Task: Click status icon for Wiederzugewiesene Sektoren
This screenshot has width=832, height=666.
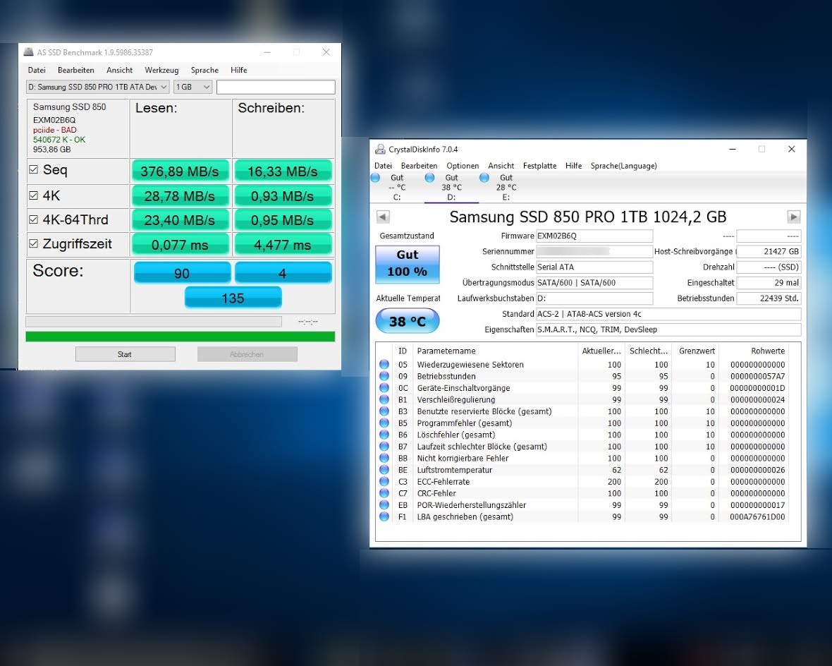Action: (x=384, y=364)
